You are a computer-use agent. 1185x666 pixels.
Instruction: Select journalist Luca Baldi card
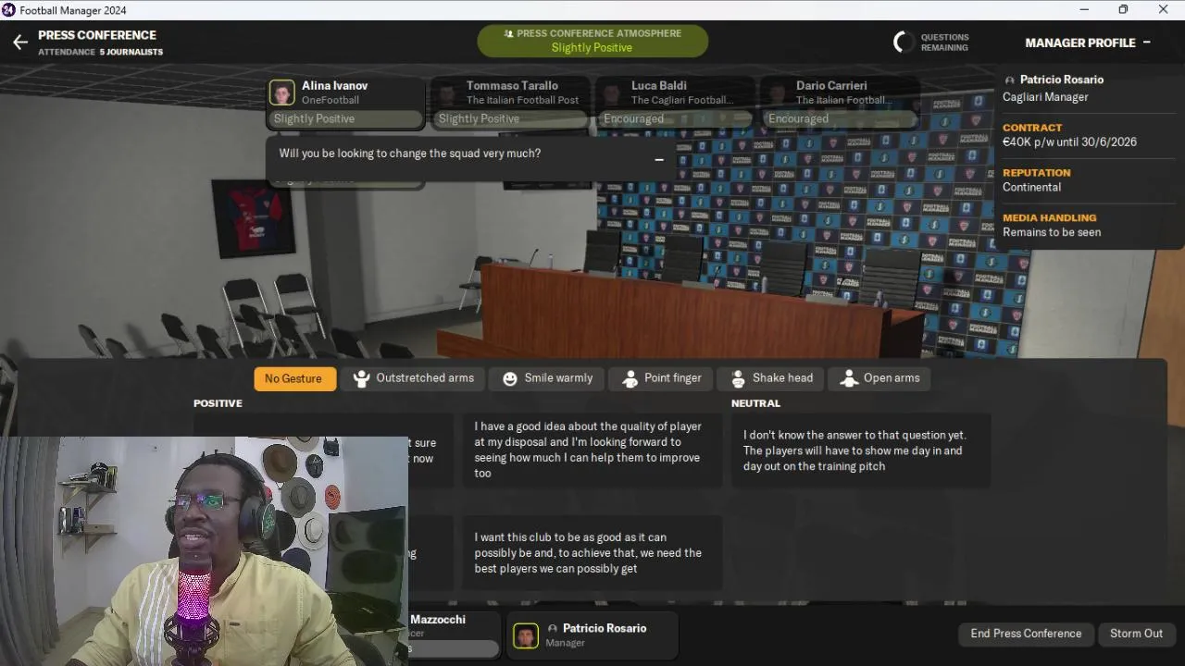(x=674, y=104)
